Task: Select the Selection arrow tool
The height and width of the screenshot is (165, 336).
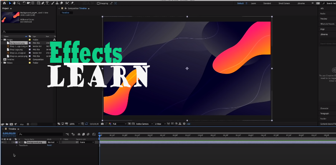Action: click(x=10, y=3)
